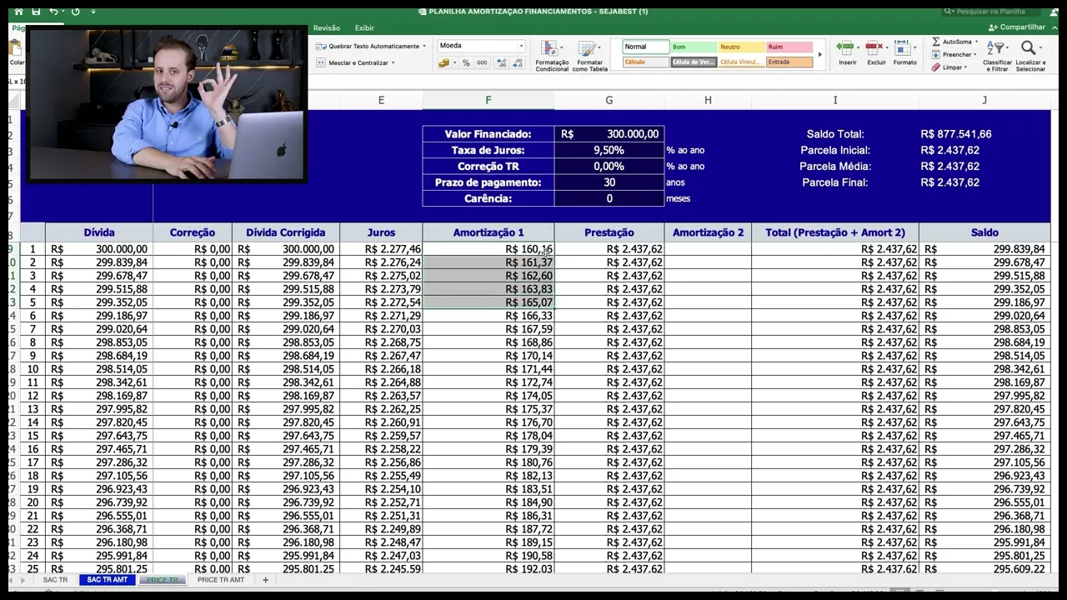The image size is (1067, 600).
Task: Expand the AutoSoma dropdown arrow
Action: click(x=977, y=42)
